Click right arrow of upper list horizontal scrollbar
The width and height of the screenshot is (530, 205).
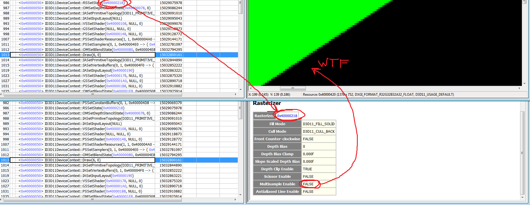tap(235, 94)
